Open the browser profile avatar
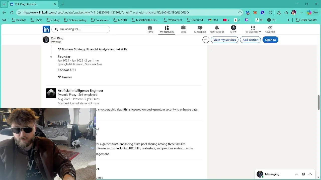The image size is (321, 180). (294, 12)
